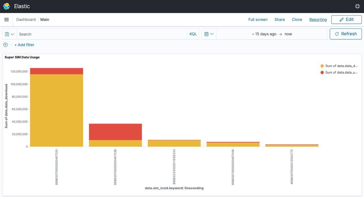Open the hamburger navigation menu
The image size is (364, 199).
click(7, 20)
